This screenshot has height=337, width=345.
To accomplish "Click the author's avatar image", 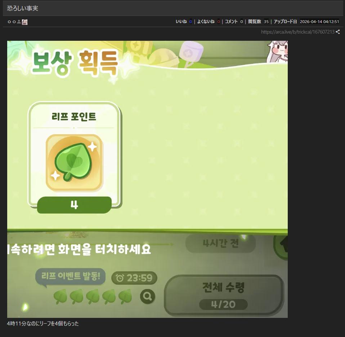I will click(x=25, y=22).
